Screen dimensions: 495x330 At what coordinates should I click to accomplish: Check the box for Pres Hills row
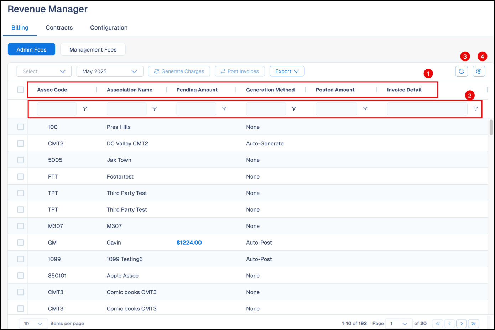21,127
